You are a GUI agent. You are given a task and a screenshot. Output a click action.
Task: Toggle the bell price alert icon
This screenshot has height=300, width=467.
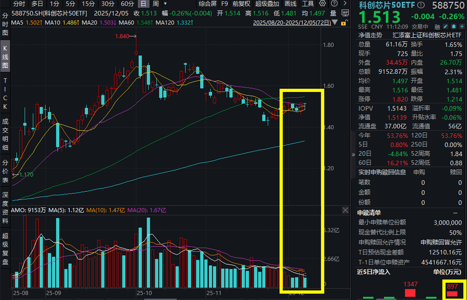(453, 26)
